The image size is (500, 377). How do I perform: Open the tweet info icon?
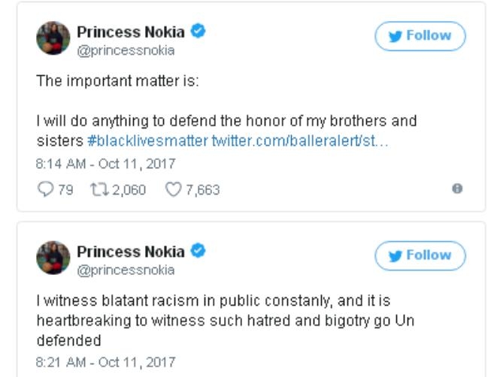[x=456, y=189]
